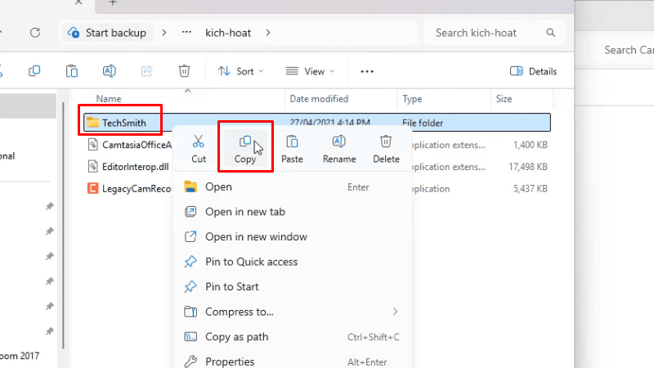The height and width of the screenshot is (368, 654).
Task: Select Pin to Quick access
Action: (251, 262)
